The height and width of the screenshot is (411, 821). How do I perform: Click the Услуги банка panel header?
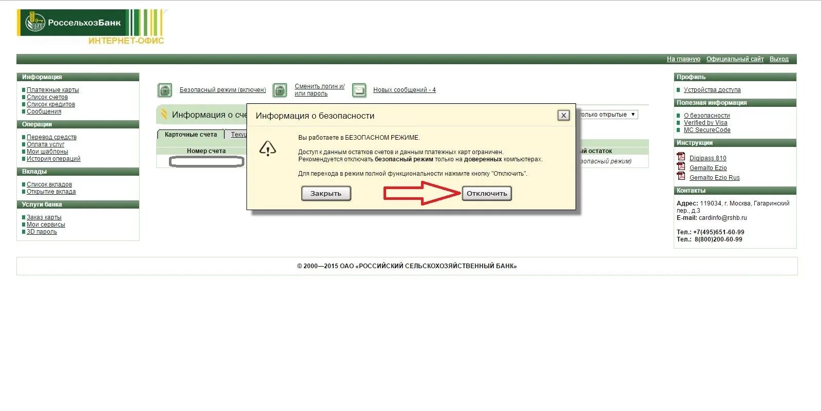[78, 204]
